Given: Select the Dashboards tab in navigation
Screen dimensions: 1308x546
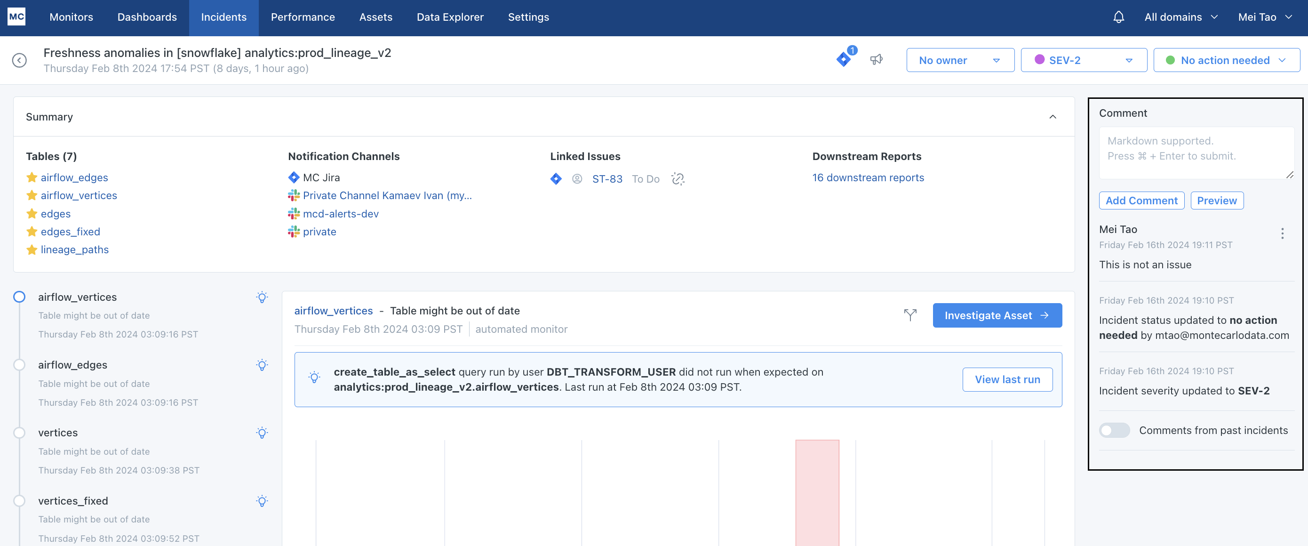Looking at the screenshot, I should [x=146, y=16].
